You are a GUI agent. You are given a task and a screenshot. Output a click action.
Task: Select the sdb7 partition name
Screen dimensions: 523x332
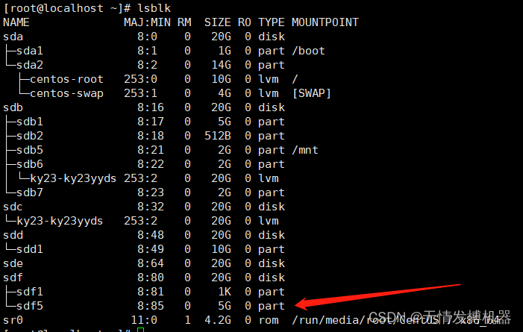tap(30, 192)
